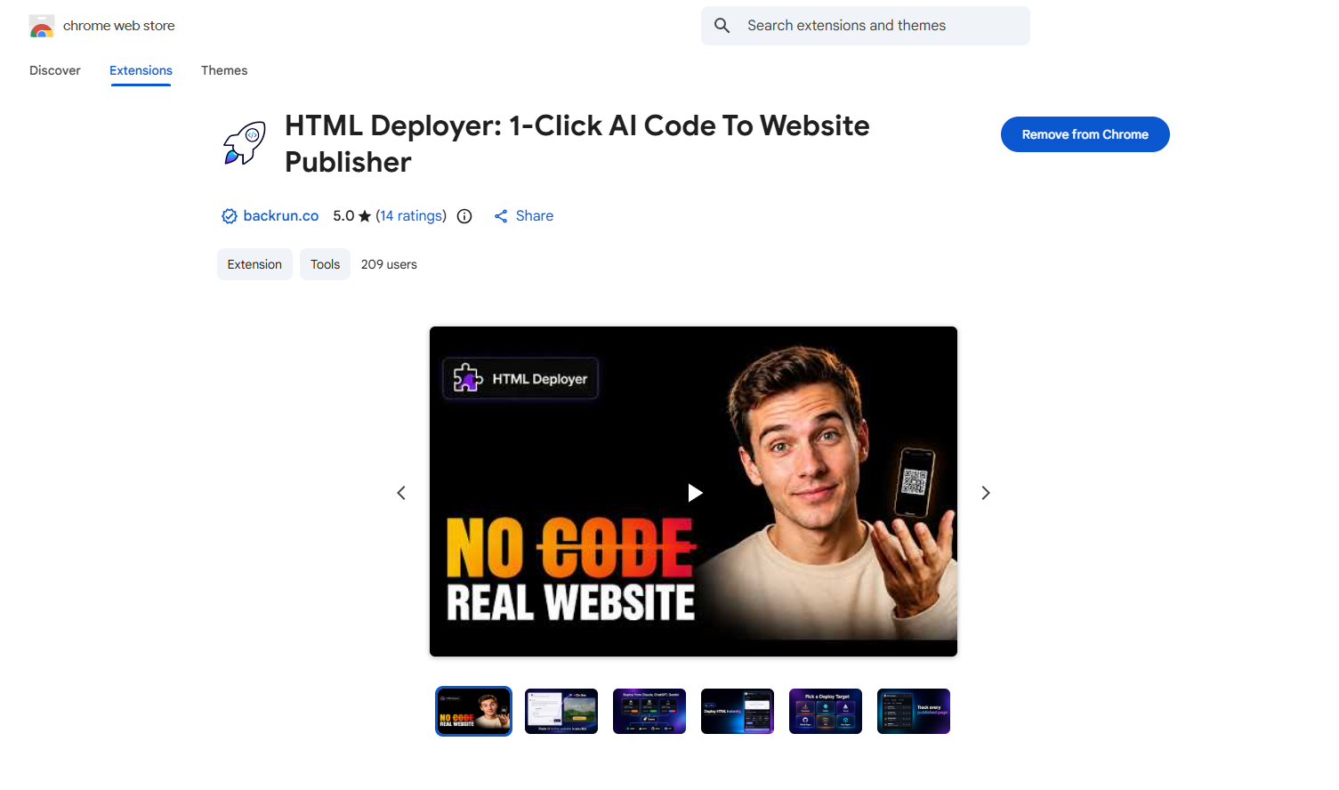Select the fourth thumbnail, Deploy HTML instantly

(x=738, y=711)
